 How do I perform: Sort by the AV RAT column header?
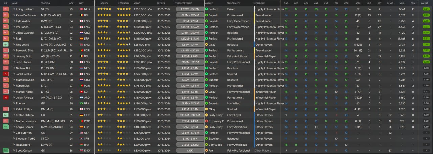[x=425, y=3]
